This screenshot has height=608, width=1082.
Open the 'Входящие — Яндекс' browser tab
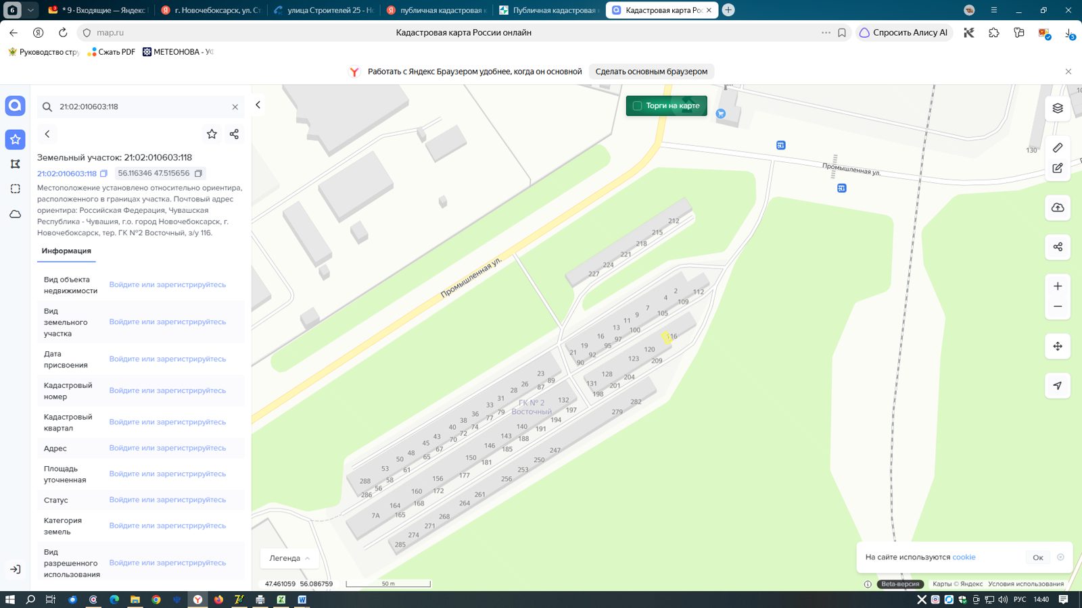pyautogui.click(x=98, y=10)
